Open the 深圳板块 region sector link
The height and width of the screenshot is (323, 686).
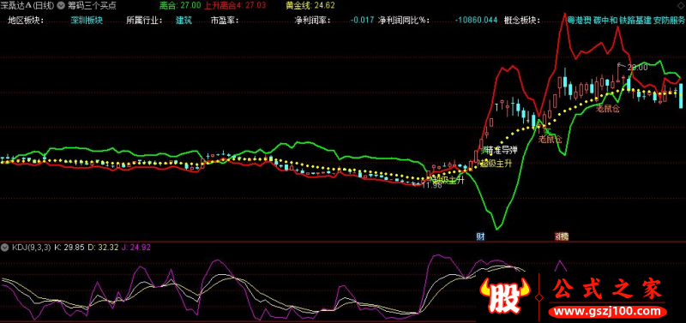pos(87,20)
